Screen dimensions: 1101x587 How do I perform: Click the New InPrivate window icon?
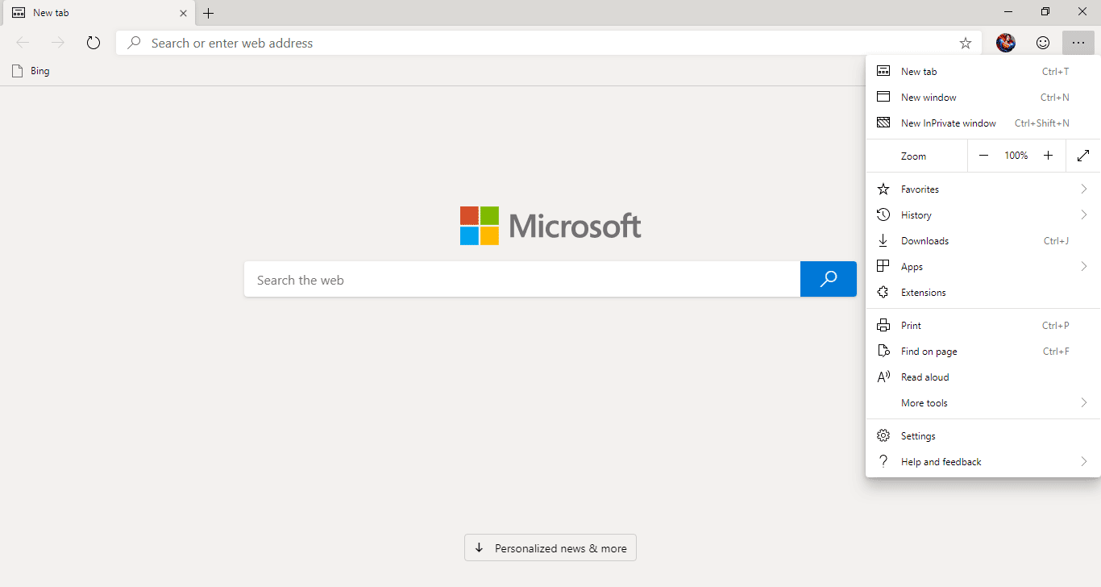tap(883, 123)
